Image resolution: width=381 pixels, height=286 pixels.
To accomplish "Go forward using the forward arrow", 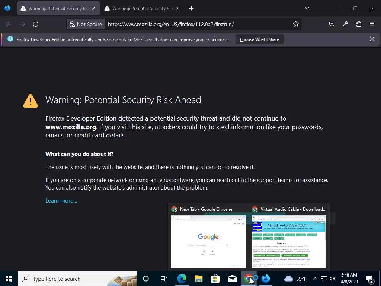I will [x=22, y=24].
